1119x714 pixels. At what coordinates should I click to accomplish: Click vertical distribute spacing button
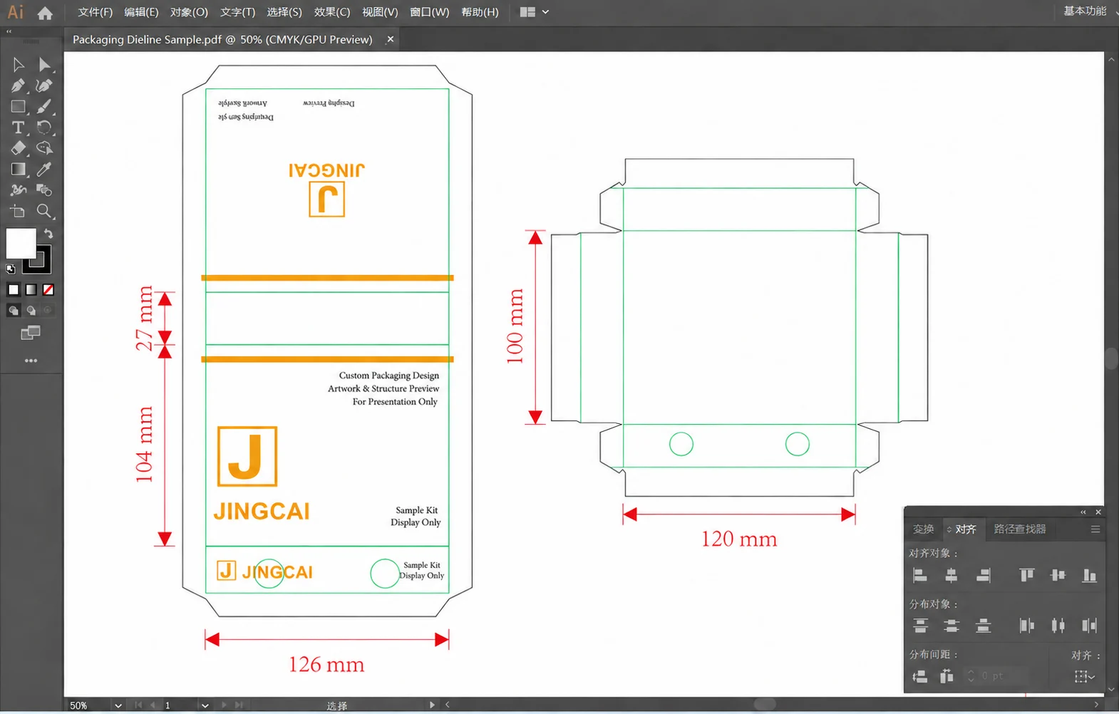(x=920, y=676)
